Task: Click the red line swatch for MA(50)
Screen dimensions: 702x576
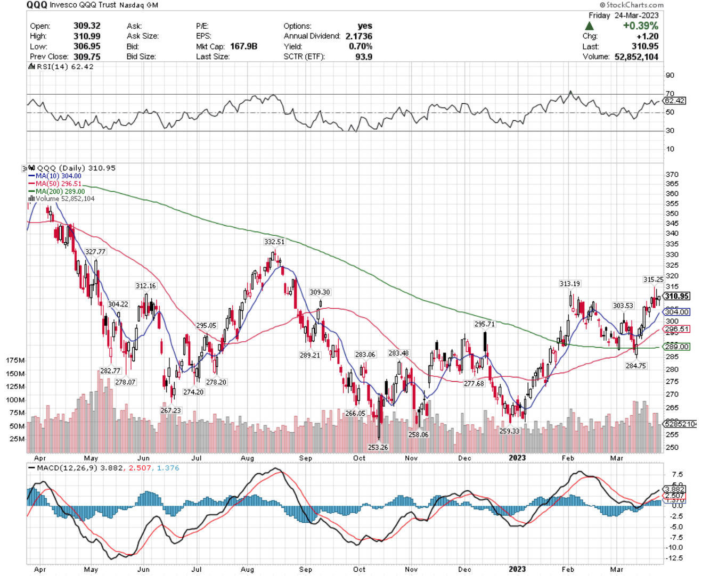Action: [x=31, y=184]
